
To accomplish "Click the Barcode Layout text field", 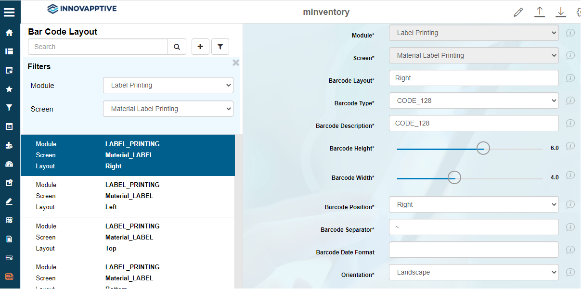I will 474,78.
